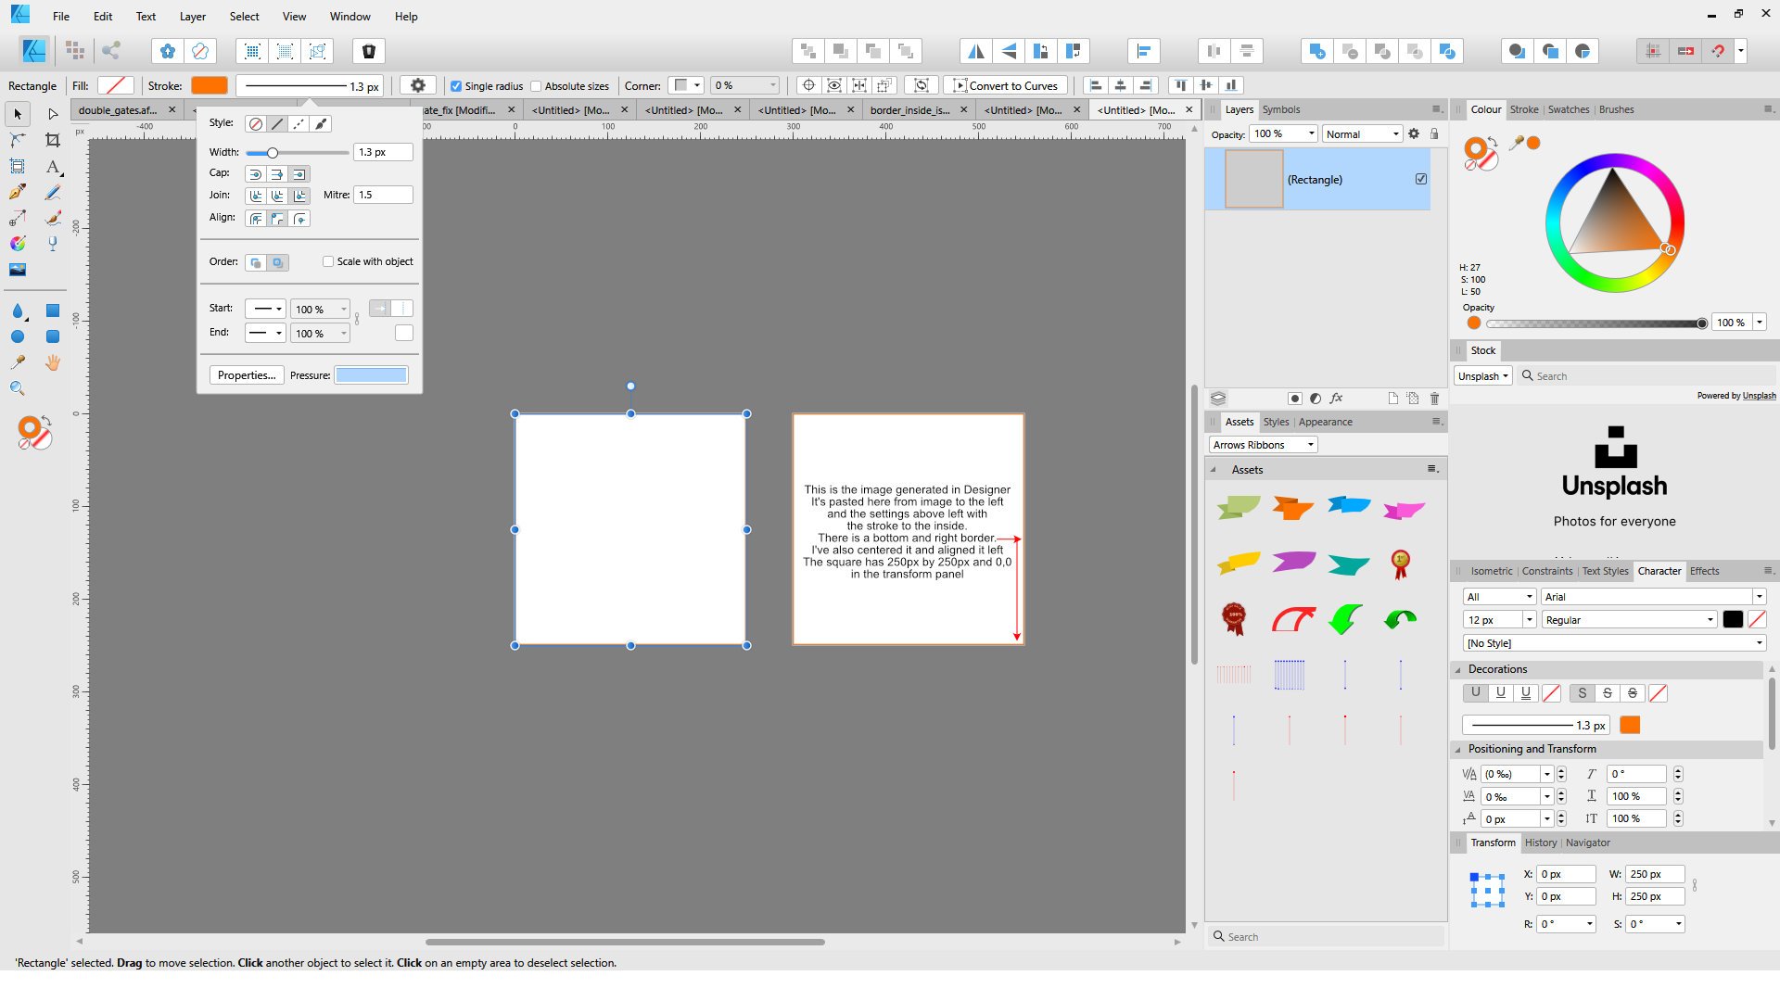Open the layer Opacity 100% dropdown
Screen dimensions: 1780x1001
1284,134
